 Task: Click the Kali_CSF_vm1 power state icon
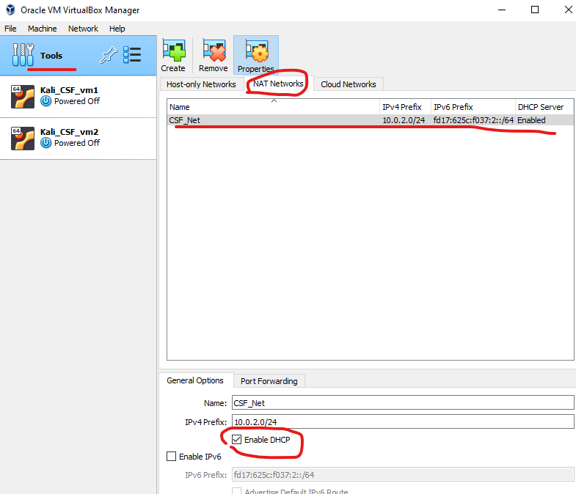(x=46, y=101)
